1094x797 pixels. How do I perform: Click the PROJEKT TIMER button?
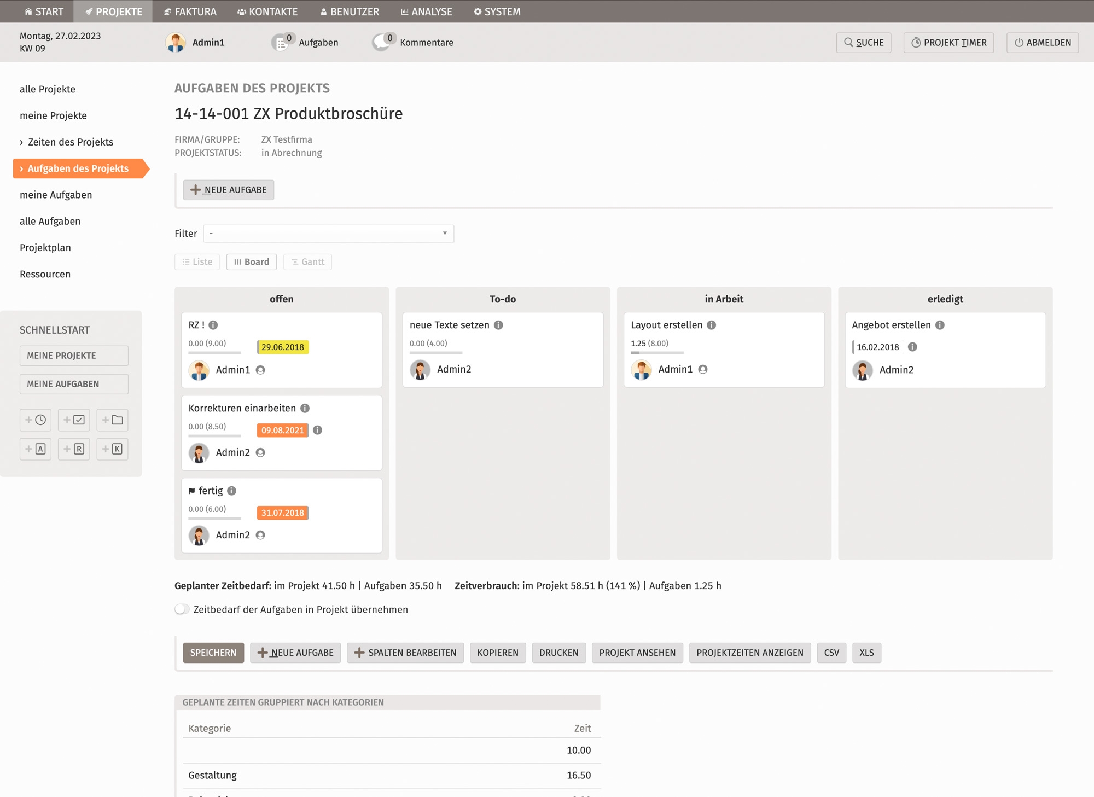(x=948, y=43)
